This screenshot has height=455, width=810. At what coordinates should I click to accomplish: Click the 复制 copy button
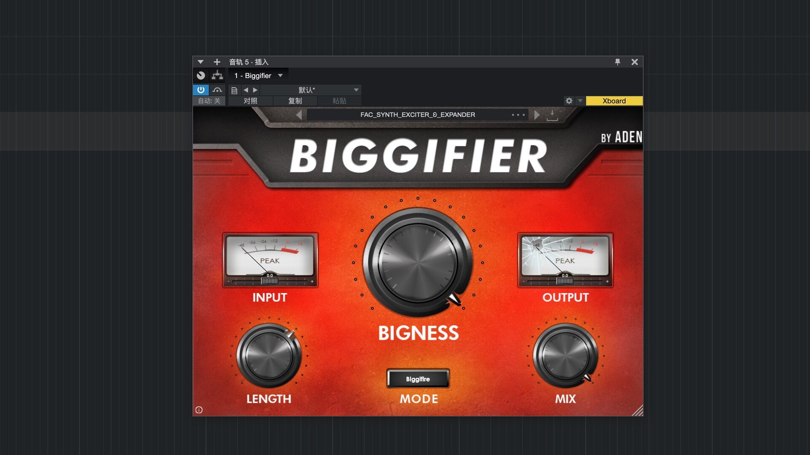pos(295,101)
